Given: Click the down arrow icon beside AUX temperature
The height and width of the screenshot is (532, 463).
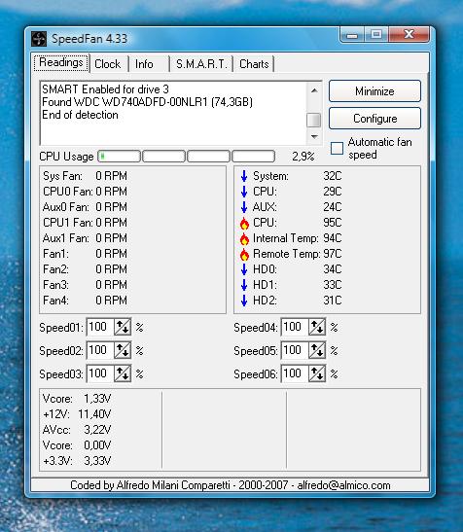Looking at the screenshot, I should pos(244,207).
